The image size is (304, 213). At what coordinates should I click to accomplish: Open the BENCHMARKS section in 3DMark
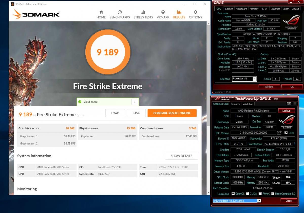click(120, 14)
